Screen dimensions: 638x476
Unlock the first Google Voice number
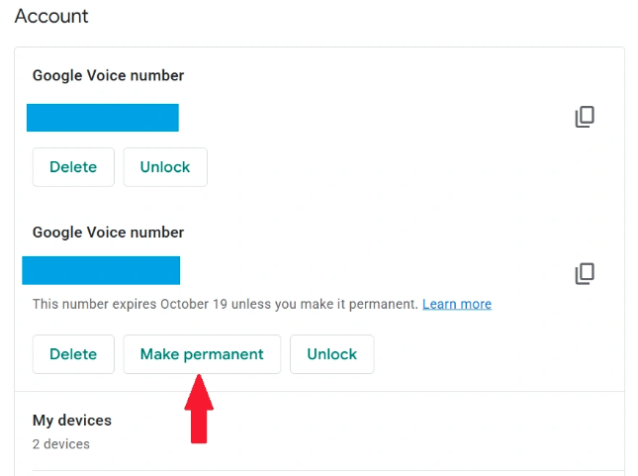165,167
